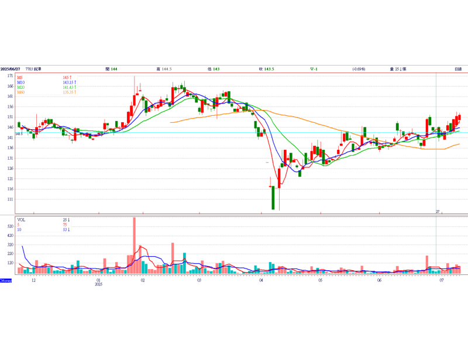Click the low price 143 value

click(x=216, y=69)
